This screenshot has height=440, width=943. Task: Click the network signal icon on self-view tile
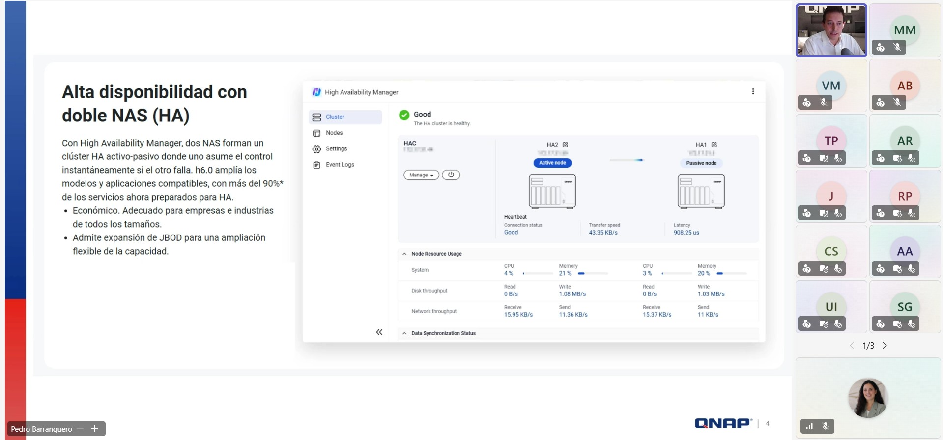point(809,426)
